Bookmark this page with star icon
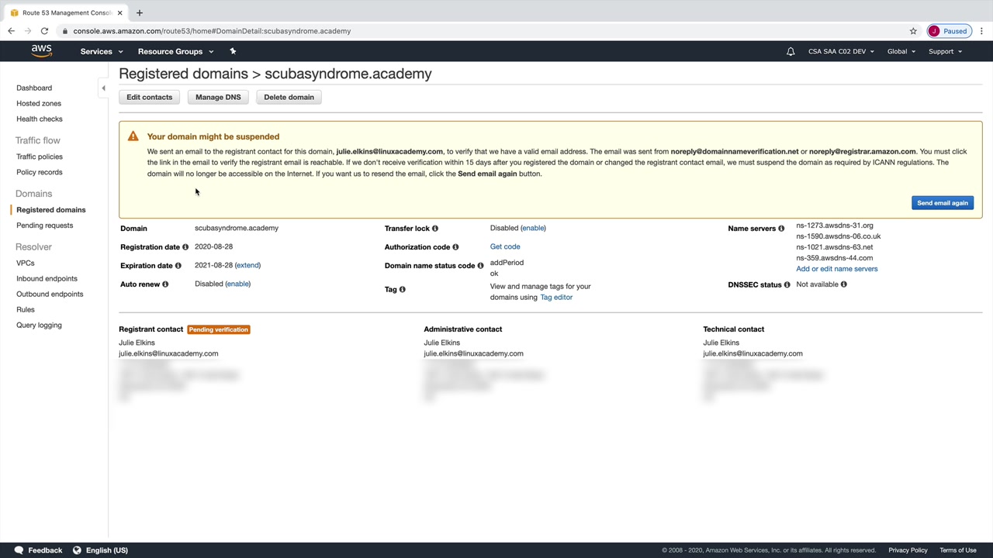This screenshot has height=558, width=993. pos(913,31)
